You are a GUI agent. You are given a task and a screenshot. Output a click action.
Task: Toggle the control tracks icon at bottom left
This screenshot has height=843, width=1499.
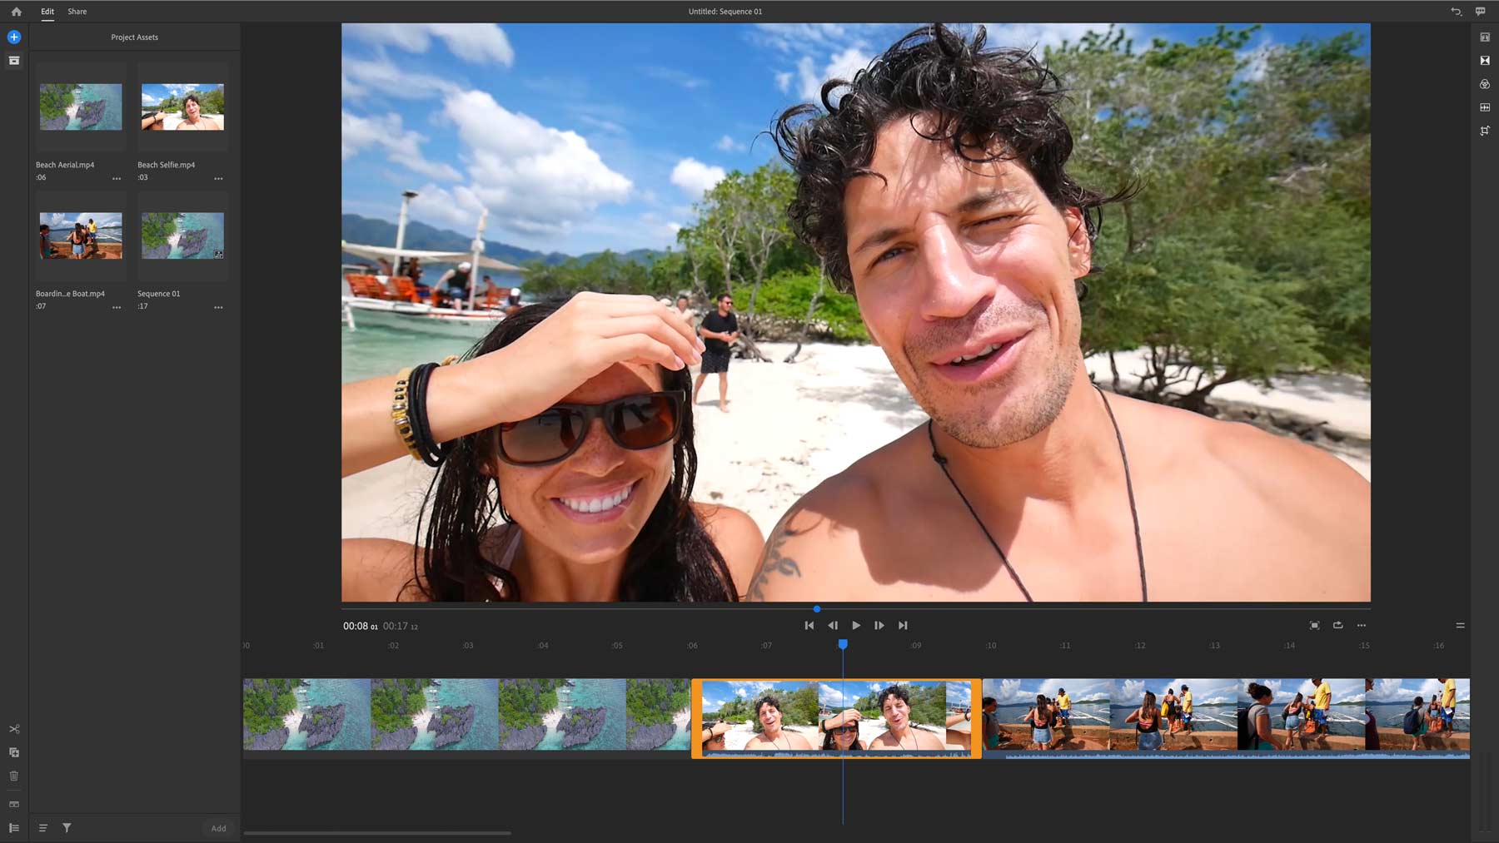tap(14, 828)
